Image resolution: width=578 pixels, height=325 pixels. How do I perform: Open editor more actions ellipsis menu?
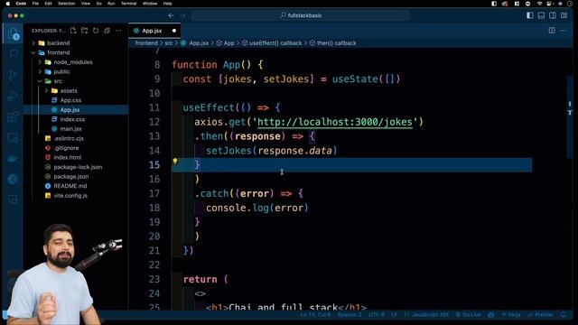point(563,31)
